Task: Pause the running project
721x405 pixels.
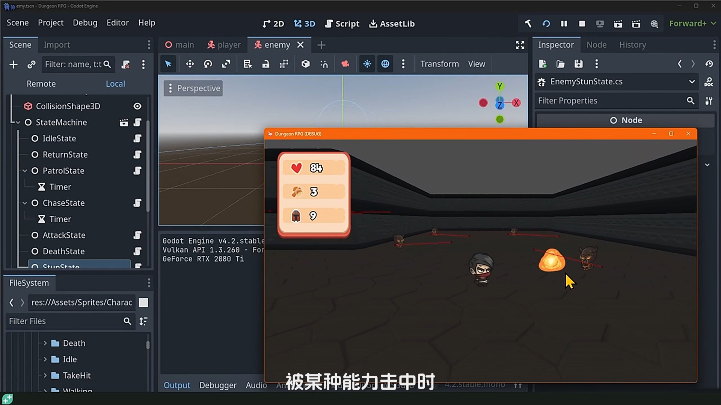Action: 564,24
